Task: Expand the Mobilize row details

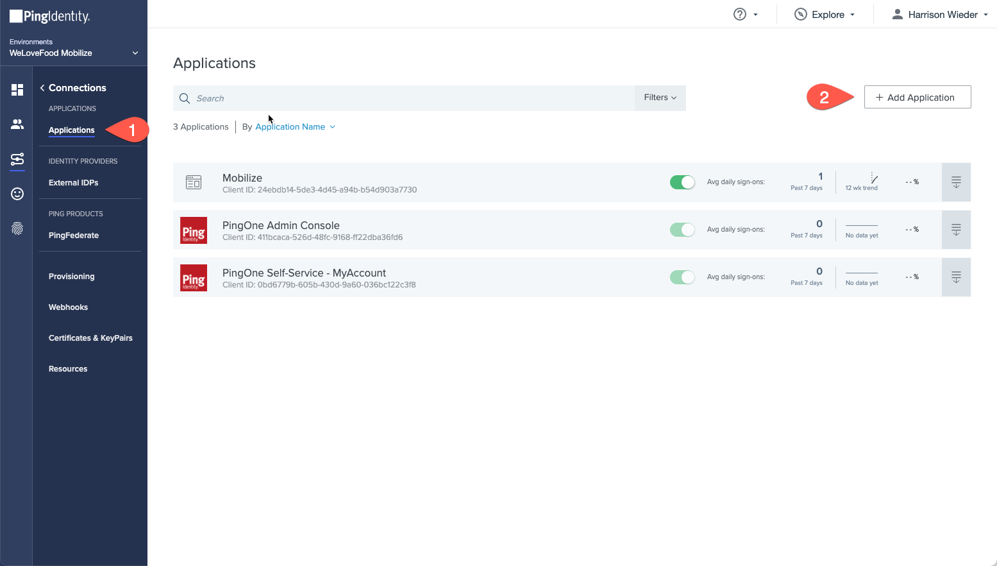Action: pos(956,182)
